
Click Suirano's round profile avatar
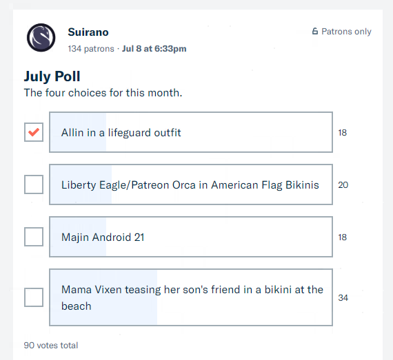point(41,38)
